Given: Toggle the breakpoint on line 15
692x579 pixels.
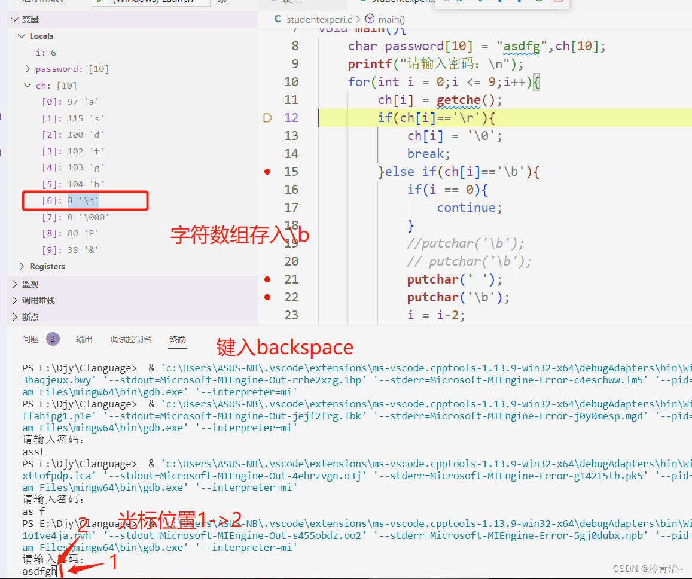Looking at the screenshot, I should tap(267, 172).
